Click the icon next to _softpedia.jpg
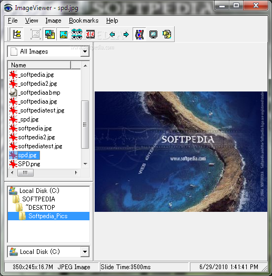Viewport: 272px width, 276px height. (13, 75)
